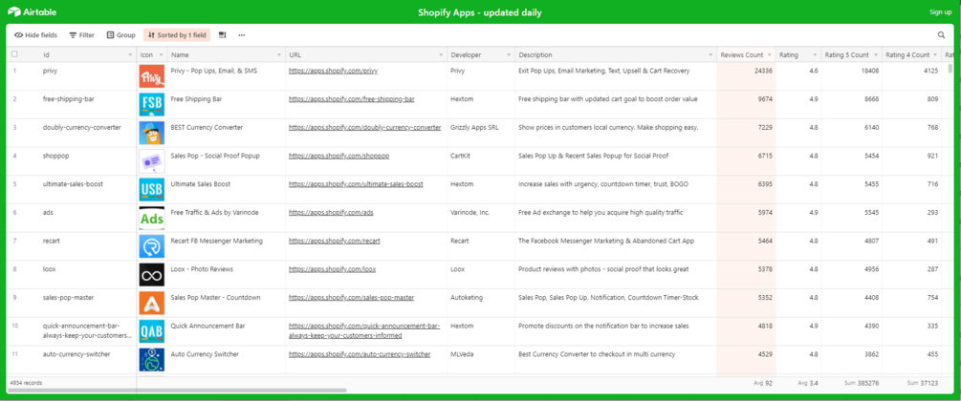Click the Sales Pop shoppop icon
961x401 pixels.
(151, 161)
